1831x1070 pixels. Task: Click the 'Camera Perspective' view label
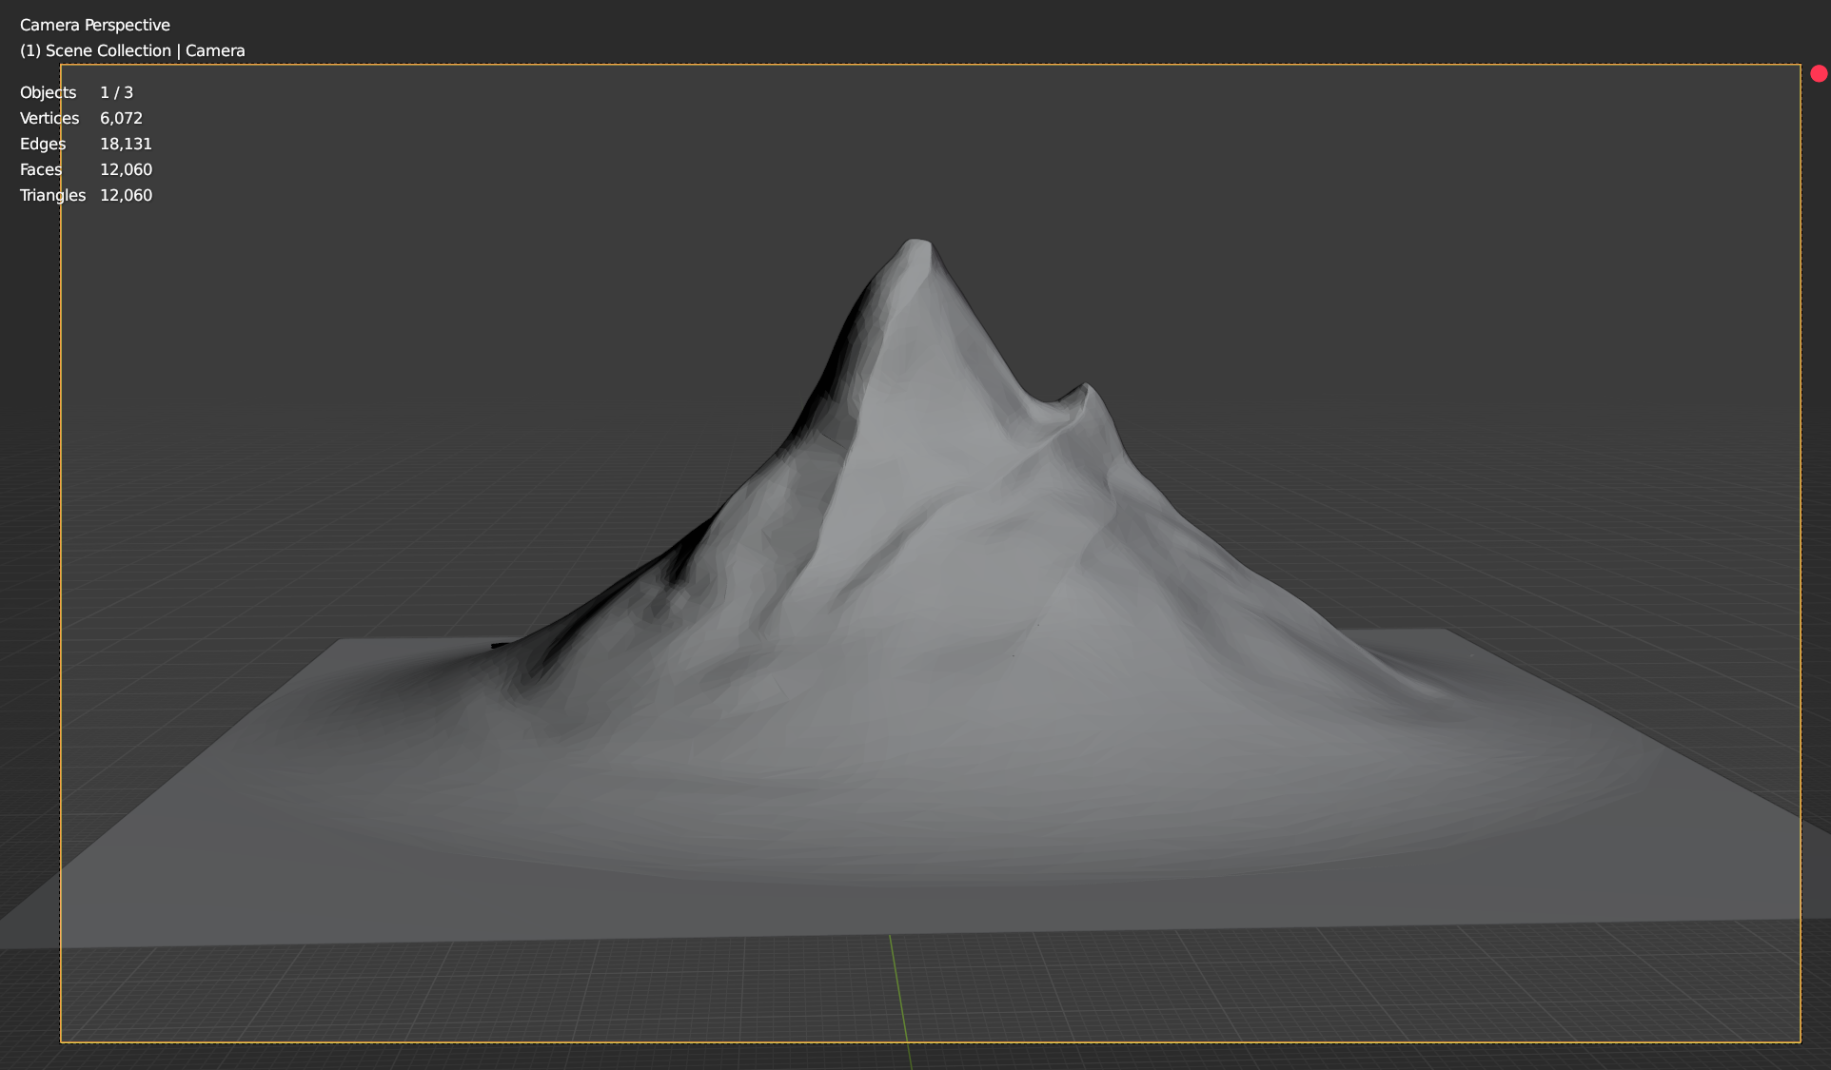point(94,25)
